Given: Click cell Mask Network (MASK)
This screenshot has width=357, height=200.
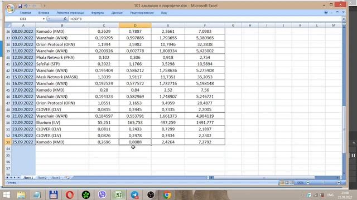Looking at the screenshot, I should pos(62,77).
